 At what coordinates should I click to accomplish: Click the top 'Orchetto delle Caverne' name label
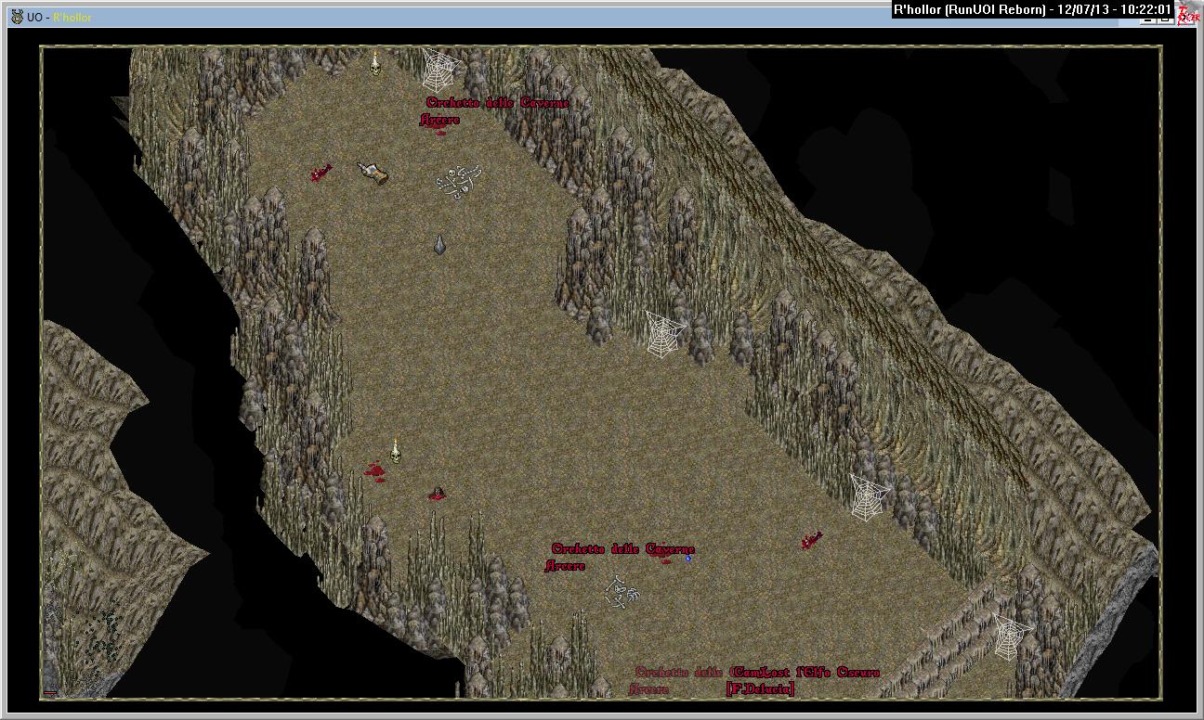[x=497, y=103]
